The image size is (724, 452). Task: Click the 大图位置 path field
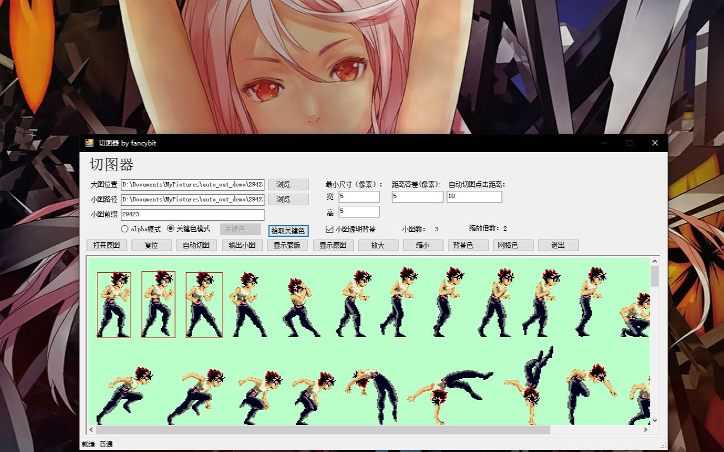click(193, 184)
